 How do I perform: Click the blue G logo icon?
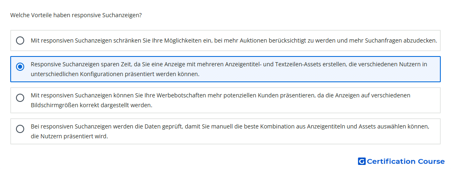362,161
